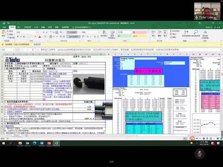Click the red font color swatch
This screenshot has width=223, height=167.
tap(40, 37)
